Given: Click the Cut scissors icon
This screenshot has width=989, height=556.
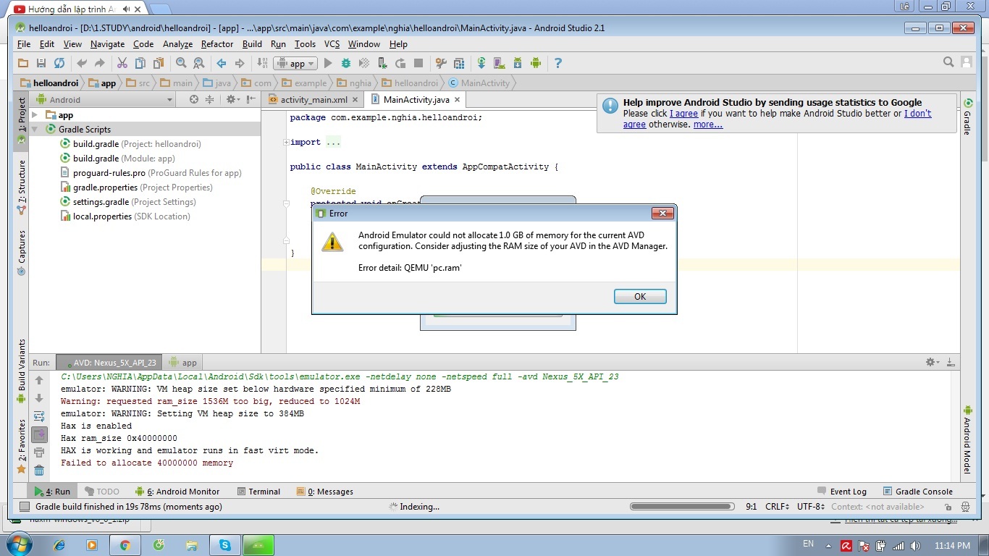Looking at the screenshot, I should pos(122,64).
